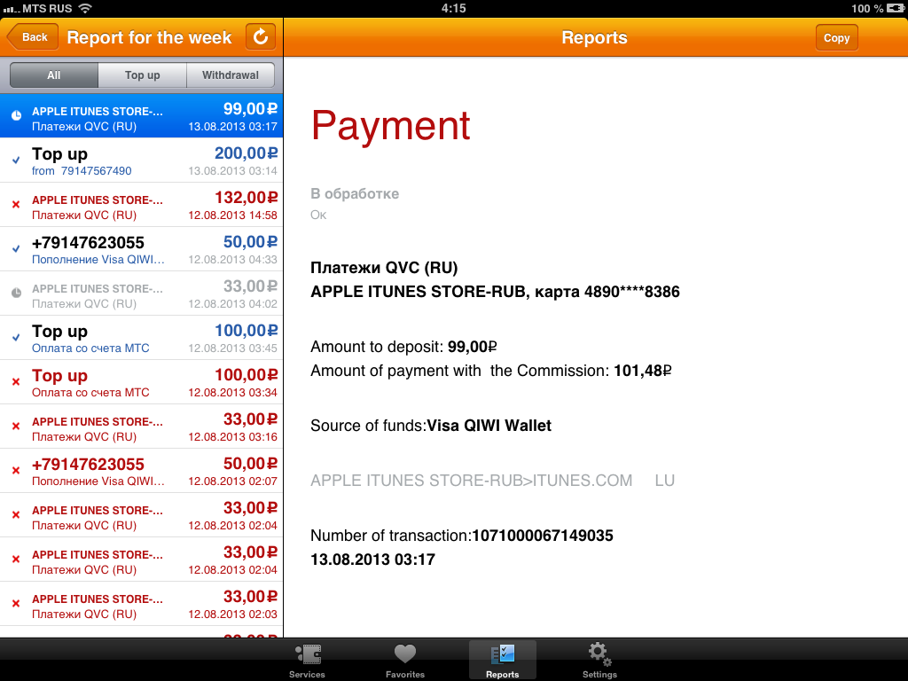Tap the Платежи QVC (RU) detail heading
This screenshot has height=681, width=908.
pos(384,268)
